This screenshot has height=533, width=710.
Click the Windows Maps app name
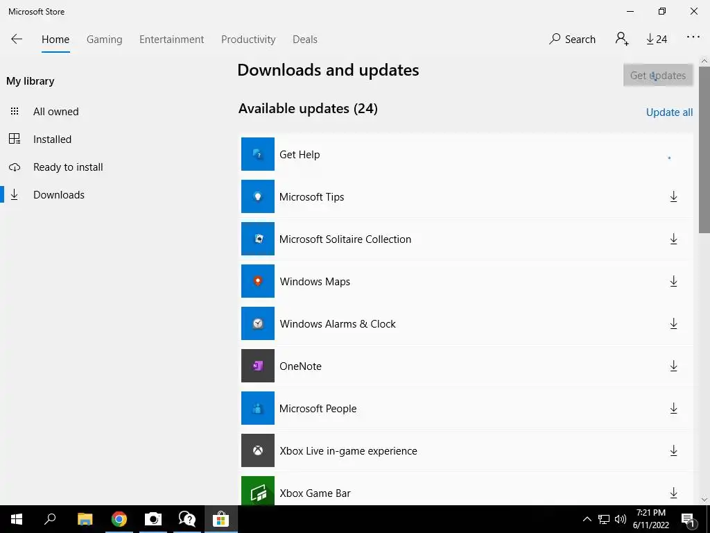tap(315, 282)
